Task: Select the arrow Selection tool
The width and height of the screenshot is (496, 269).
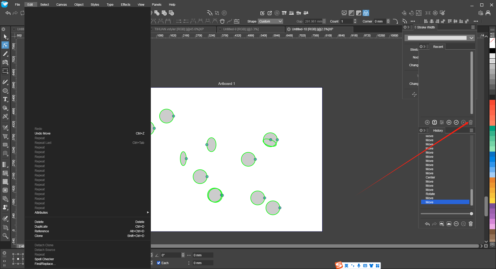Action: point(5,37)
